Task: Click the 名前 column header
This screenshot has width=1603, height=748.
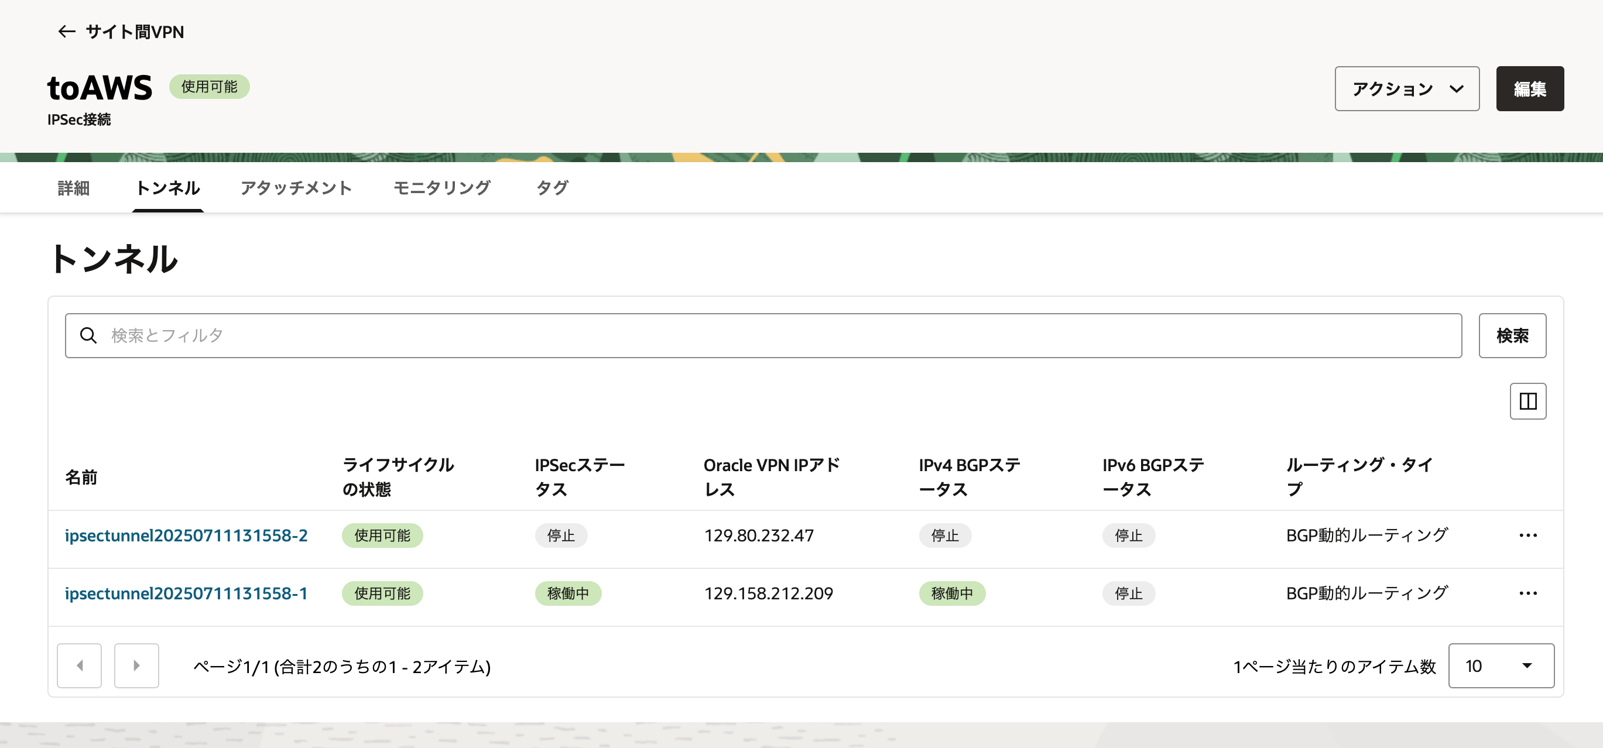Action: (x=81, y=477)
